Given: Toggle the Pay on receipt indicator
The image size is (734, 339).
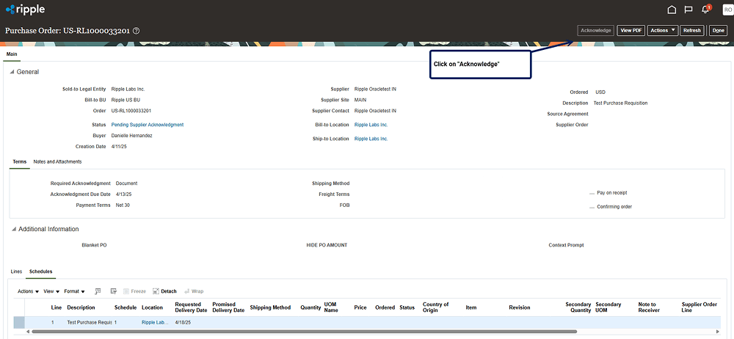Looking at the screenshot, I should click(x=592, y=193).
